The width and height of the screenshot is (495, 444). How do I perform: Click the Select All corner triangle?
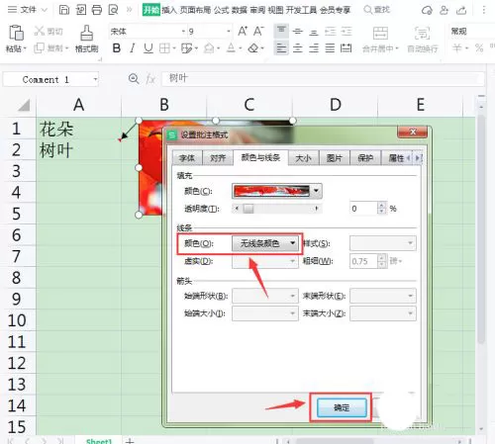24,105
